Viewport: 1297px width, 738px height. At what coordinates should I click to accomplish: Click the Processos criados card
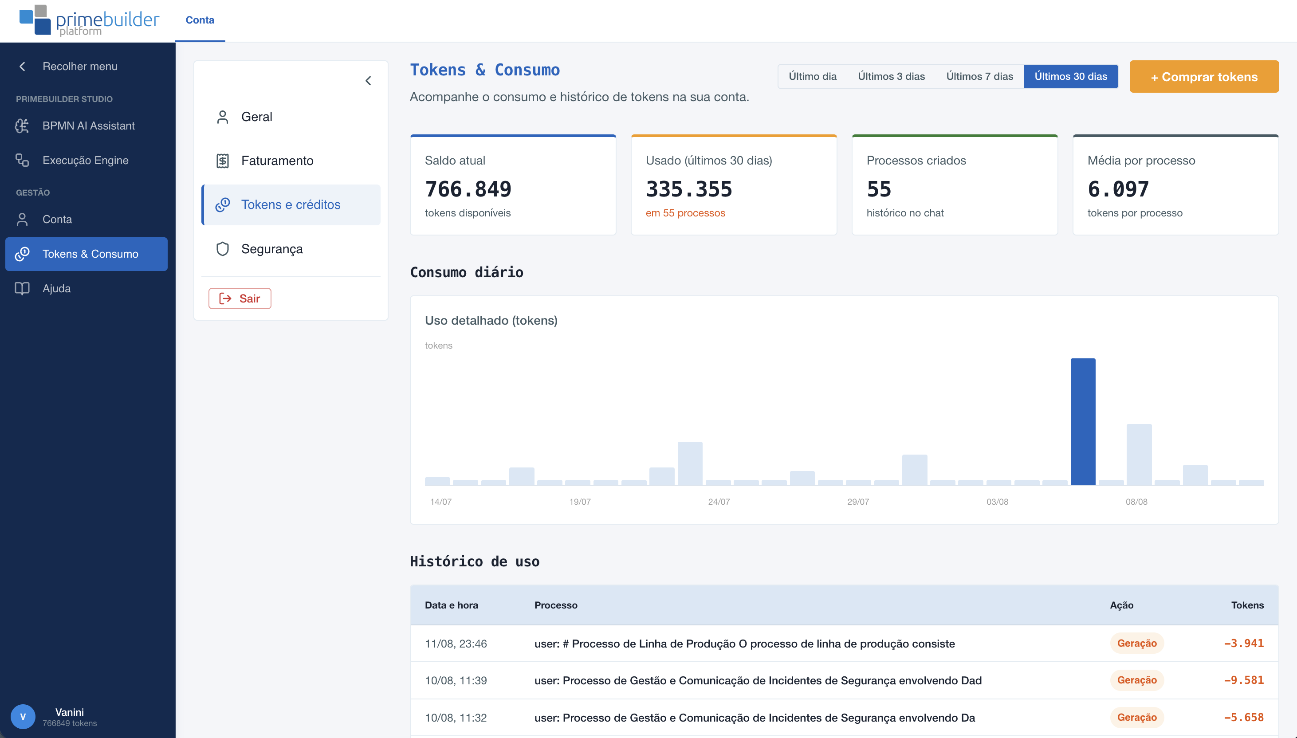click(x=955, y=185)
